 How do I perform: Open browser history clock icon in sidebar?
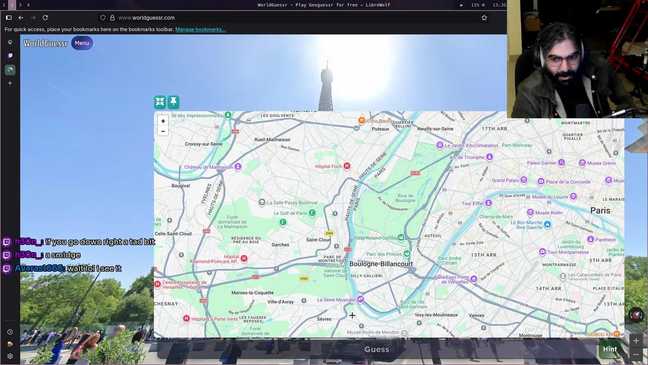click(10, 332)
